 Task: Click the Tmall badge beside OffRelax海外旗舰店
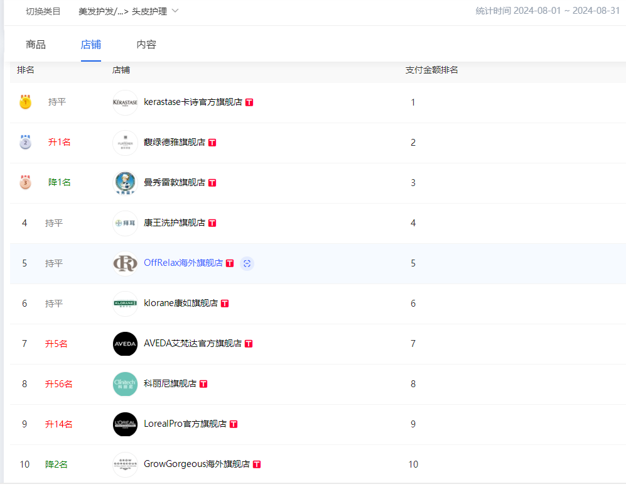tap(230, 263)
